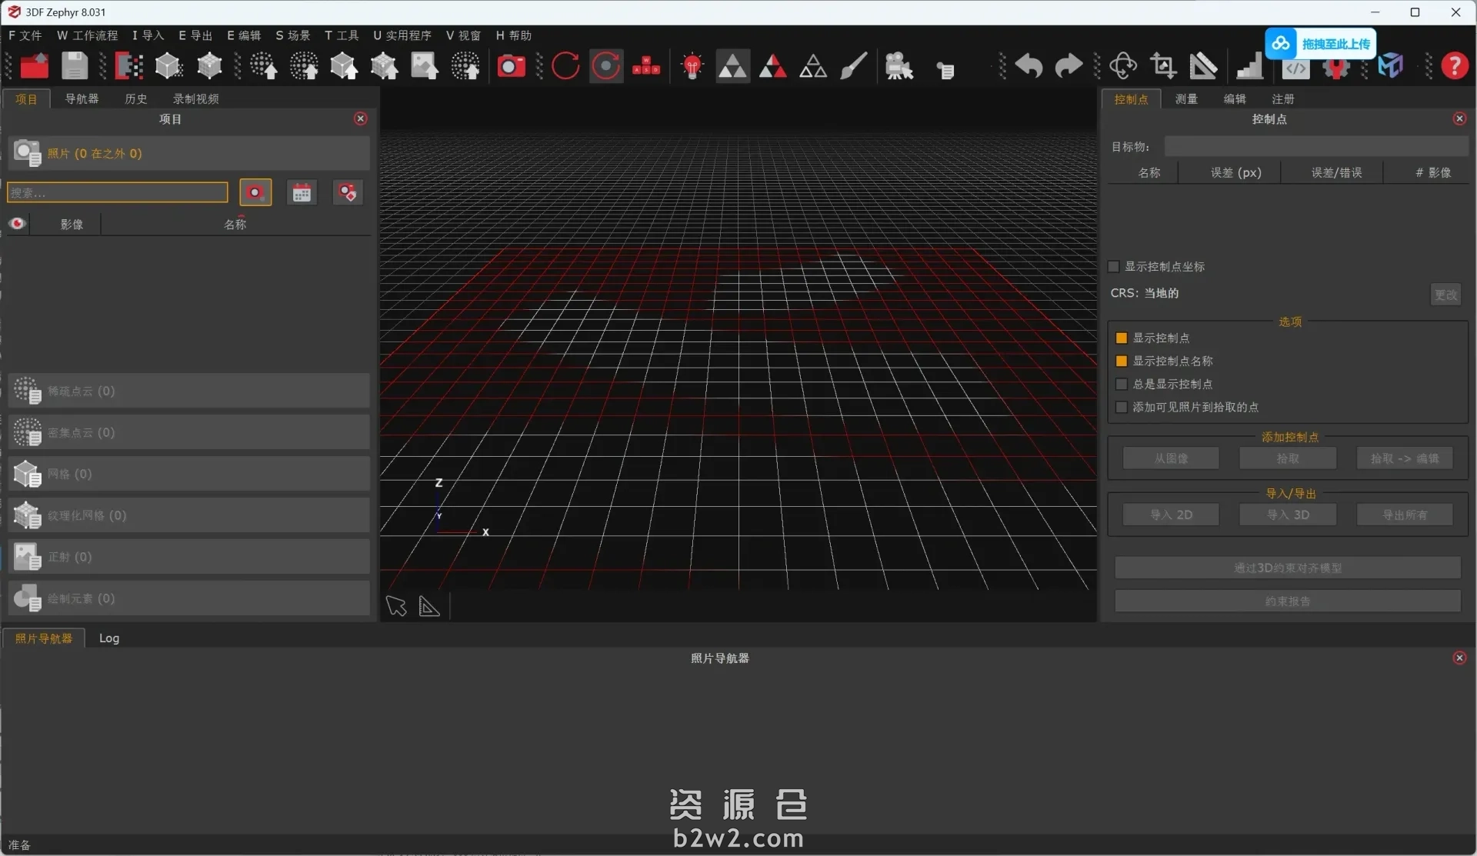1477x856 pixels.
Task: Click the movie camera animation icon
Action: tap(898, 66)
